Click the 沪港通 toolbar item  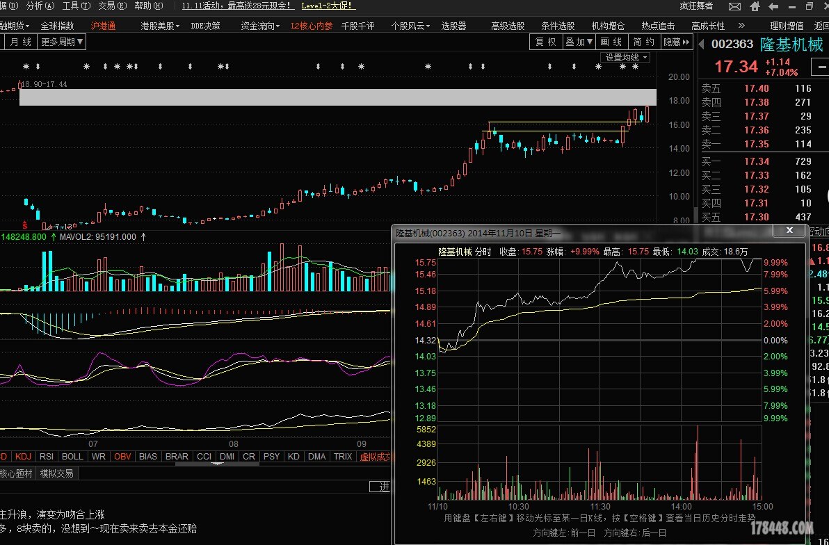103,26
